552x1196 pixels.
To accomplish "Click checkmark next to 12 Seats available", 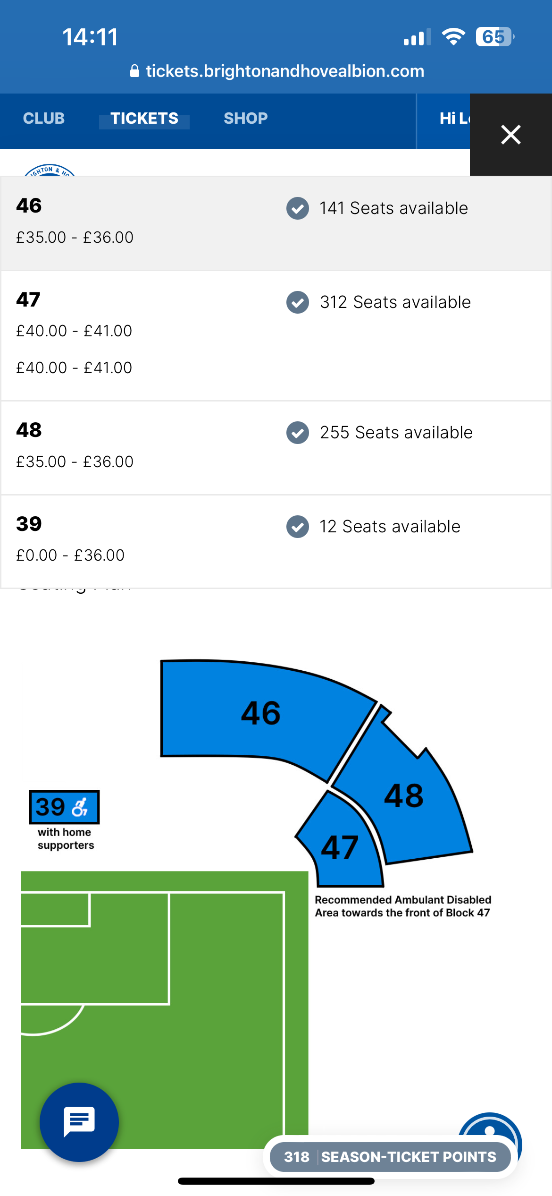I will (298, 527).
